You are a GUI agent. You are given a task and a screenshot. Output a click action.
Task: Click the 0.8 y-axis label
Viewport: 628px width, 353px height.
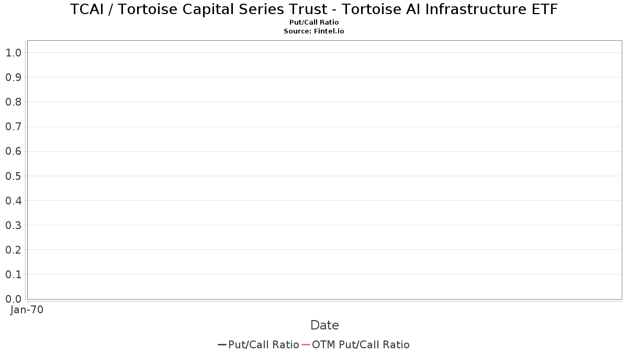click(x=13, y=102)
